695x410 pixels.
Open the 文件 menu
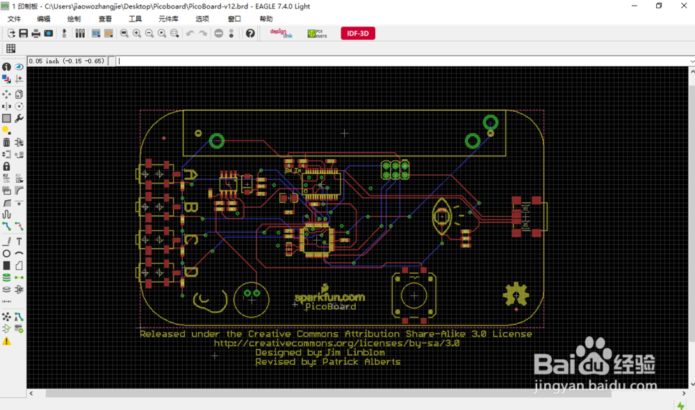(13, 19)
